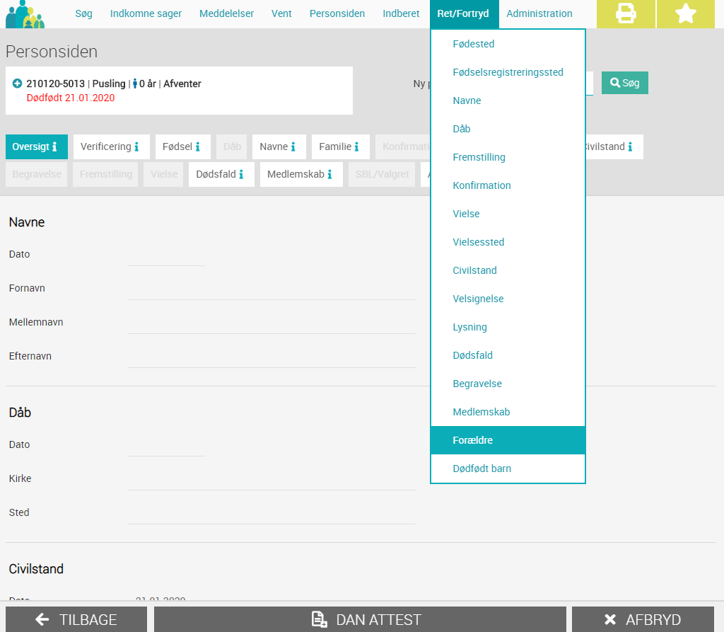Switch to the Verificering tab
The width and height of the screenshot is (724, 632).
pyautogui.click(x=111, y=146)
